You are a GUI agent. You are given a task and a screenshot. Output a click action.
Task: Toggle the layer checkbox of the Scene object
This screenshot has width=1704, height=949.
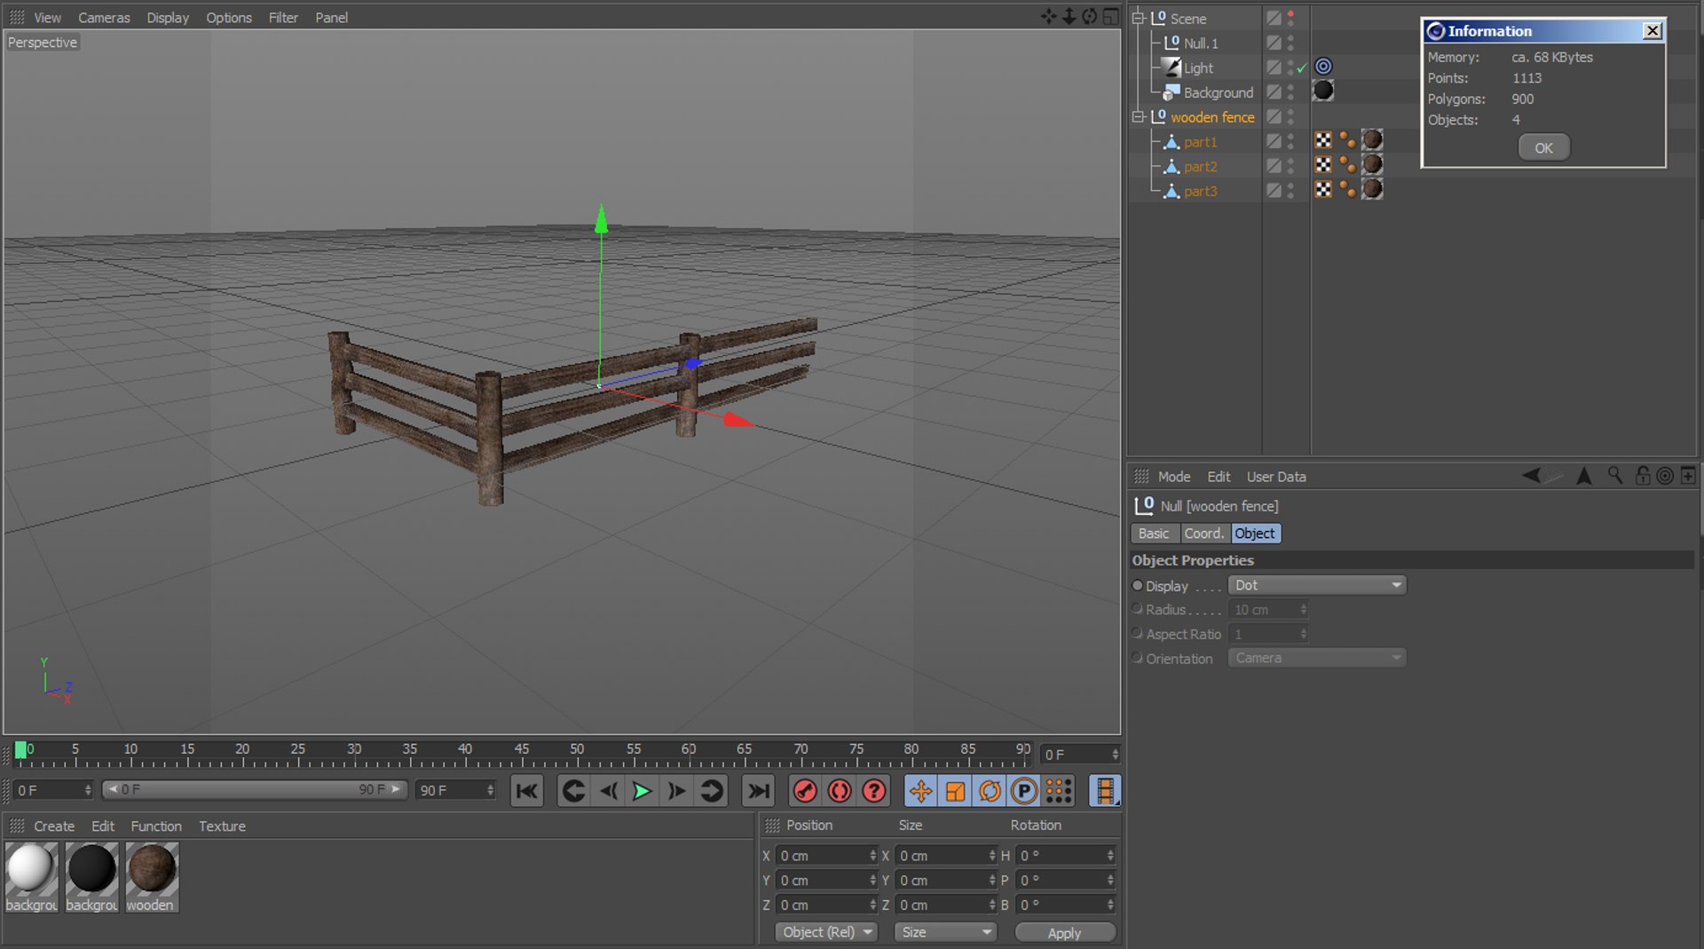(1274, 18)
